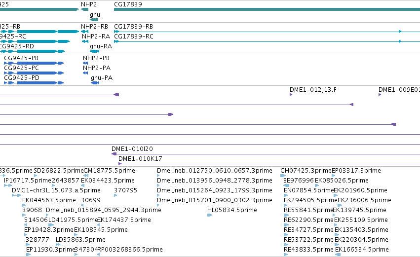
Task: Select EST EK255109.5prime
Action: pyautogui.click(x=361, y=220)
